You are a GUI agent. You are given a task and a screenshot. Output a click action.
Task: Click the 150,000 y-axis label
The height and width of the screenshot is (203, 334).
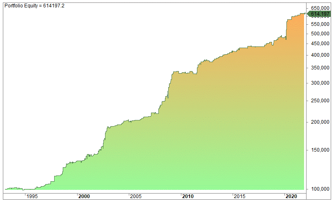(x=320, y=150)
